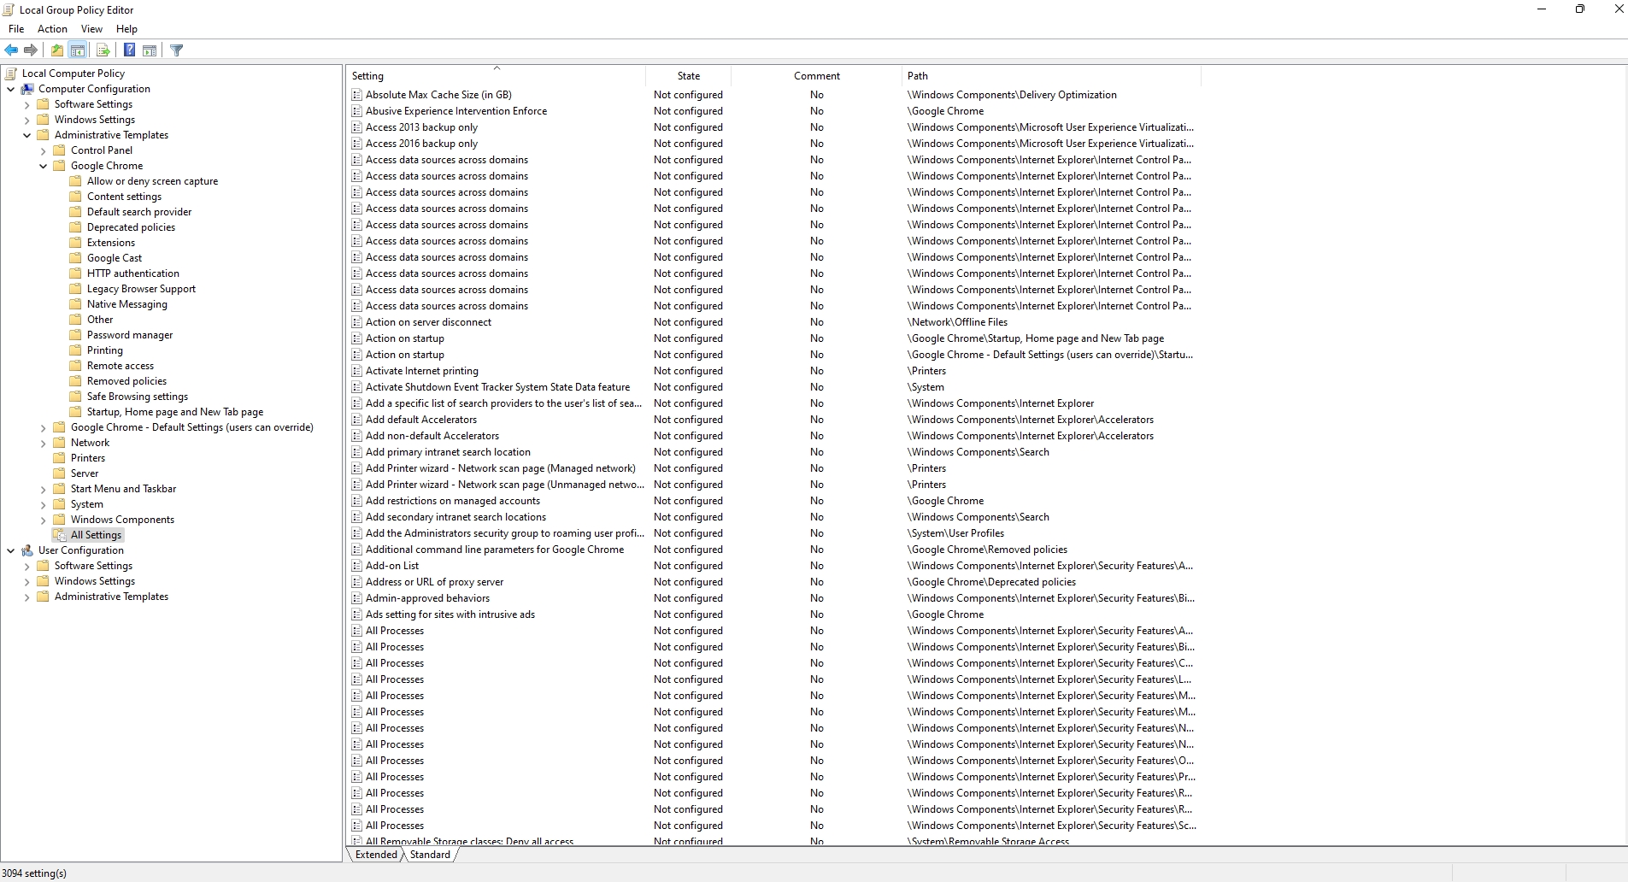Screen dimensions: 1628x882
Task: Select the Password manager folder
Action: click(x=130, y=335)
